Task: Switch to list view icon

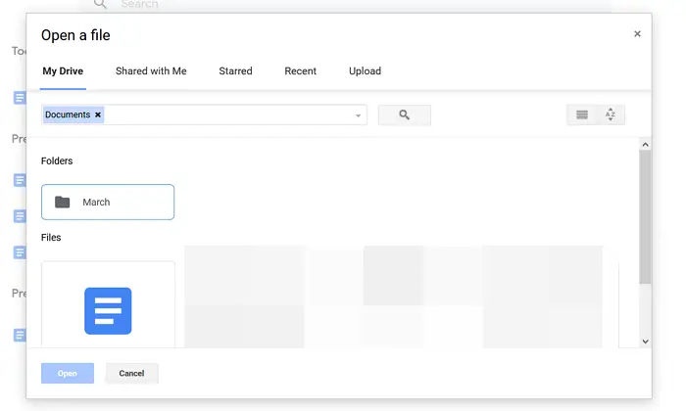Action: (582, 114)
